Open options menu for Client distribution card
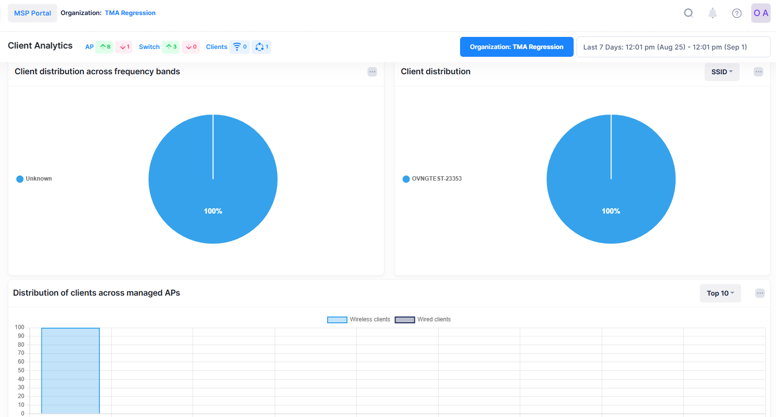This screenshot has height=417, width=776. coord(759,72)
